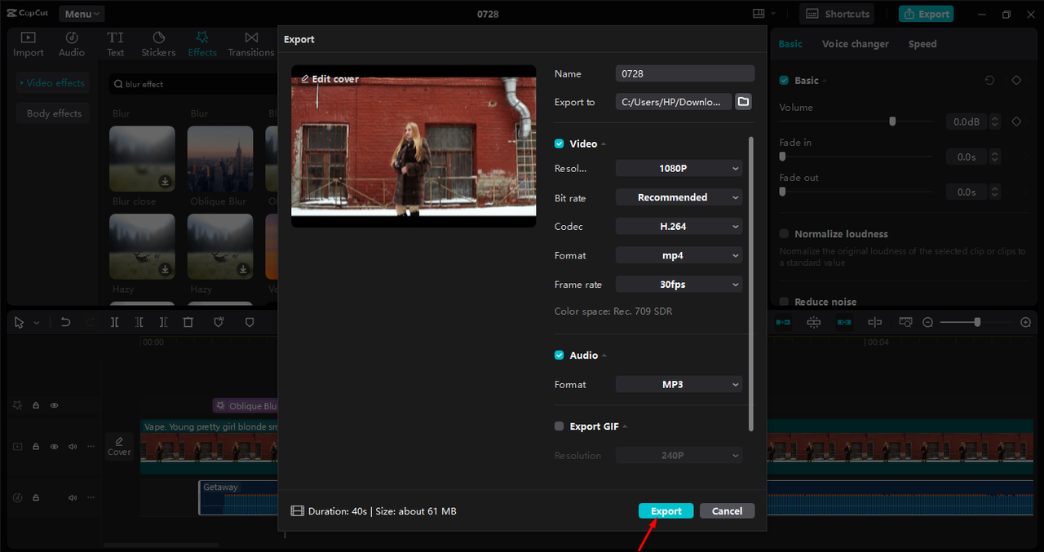Mute the video track speaker icon
This screenshot has height=552, width=1044.
tap(73, 447)
